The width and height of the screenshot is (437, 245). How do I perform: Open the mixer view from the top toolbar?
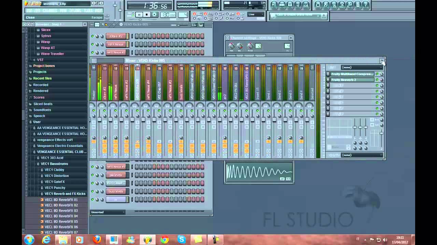coord(306,5)
